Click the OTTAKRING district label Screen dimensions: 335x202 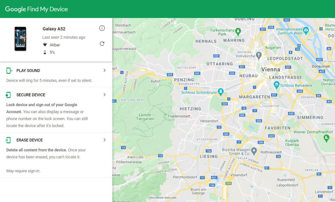click(220, 64)
